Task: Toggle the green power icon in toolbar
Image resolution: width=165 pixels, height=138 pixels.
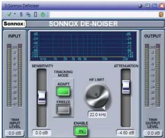Action: (x=43, y=14)
